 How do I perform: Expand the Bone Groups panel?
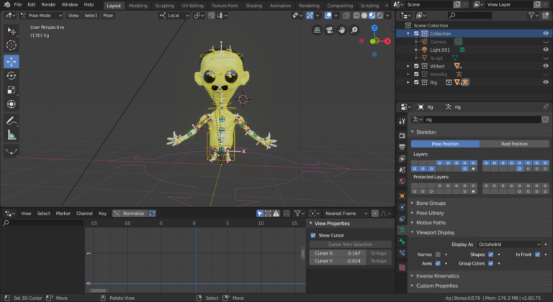[432, 203]
